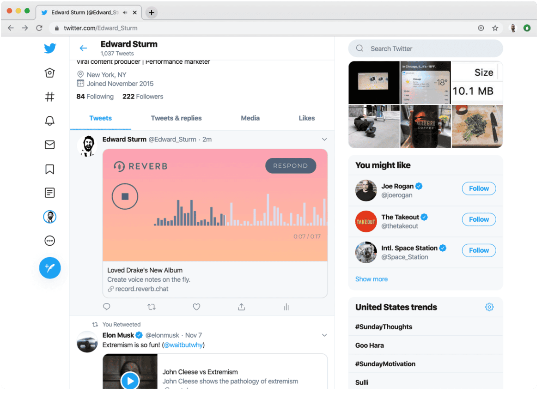Open the @waitbutwhy mention link
The height and width of the screenshot is (412, 548).
pos(183,345)
